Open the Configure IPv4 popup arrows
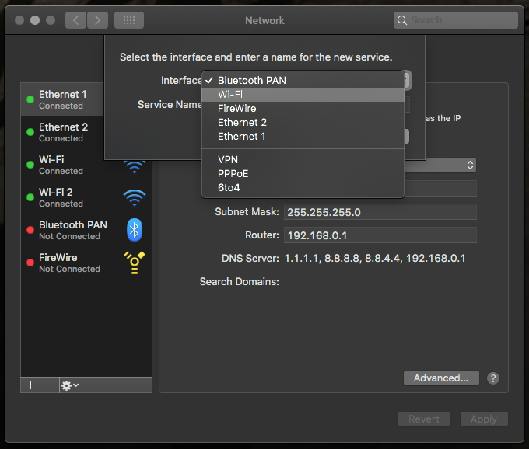This screenshot has height=449, width=529. (470, 165)
